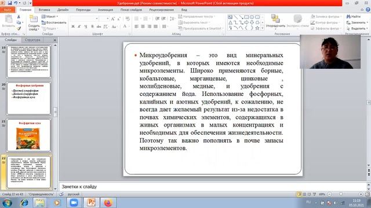
Task: Open the Упорядочить arrange menu
Action: [x=275, y=21]
